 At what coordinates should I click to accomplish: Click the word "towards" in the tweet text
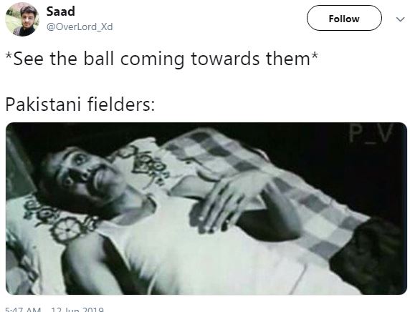225,59
